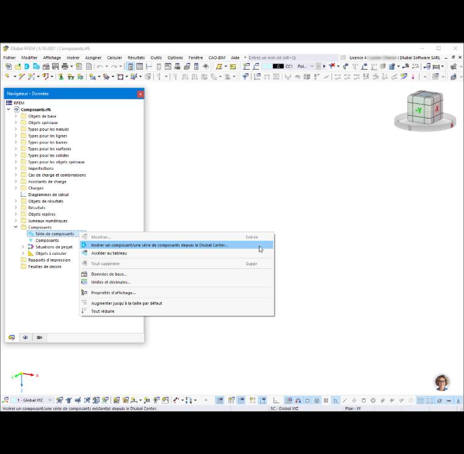Open the Dlubal Center blue D icon
Image resolution: width=464 pixels, height=454 pixels.
(x=27, y=67)
